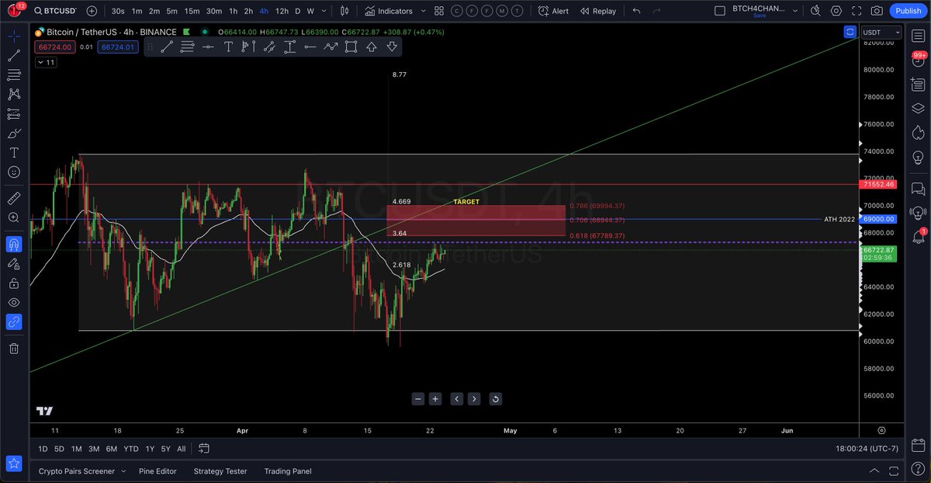This screenshot has height=483, width=931.
Task: Take a chart snapshot with the camera icon
Action: pos(877,11)
